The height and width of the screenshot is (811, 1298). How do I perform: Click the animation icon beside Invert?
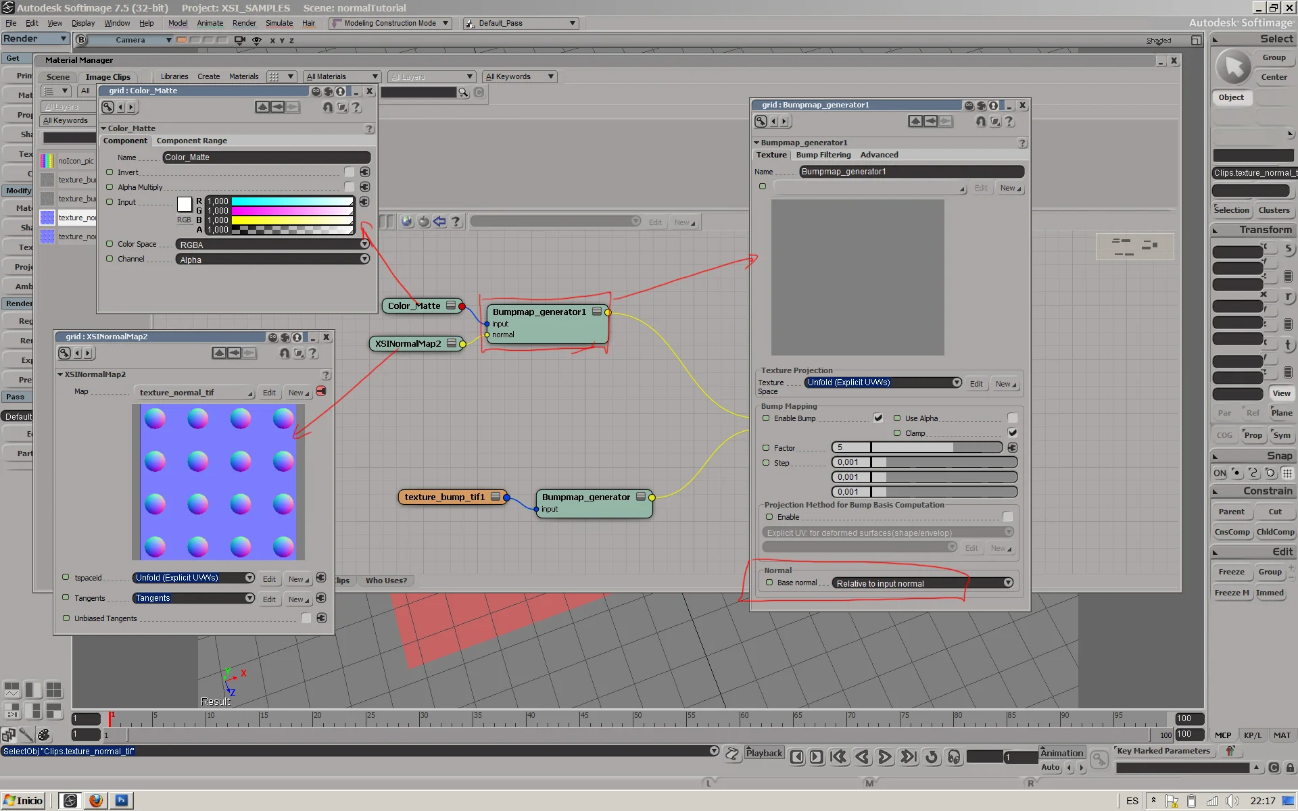pyautogui.click(x=364, y=172)
